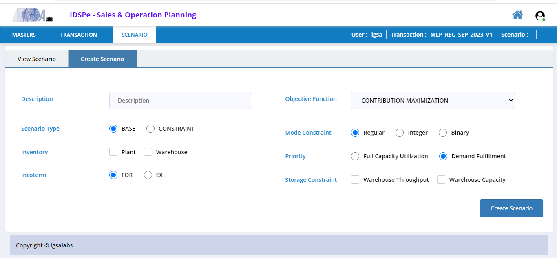Open the user profile avatar icon

coord(540,16)
